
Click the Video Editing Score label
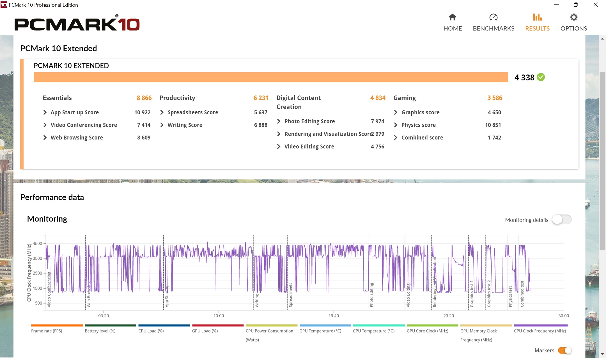309,147
